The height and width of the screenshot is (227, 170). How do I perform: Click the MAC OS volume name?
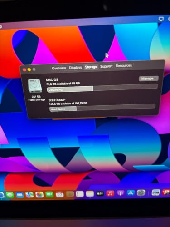point(52,80)
